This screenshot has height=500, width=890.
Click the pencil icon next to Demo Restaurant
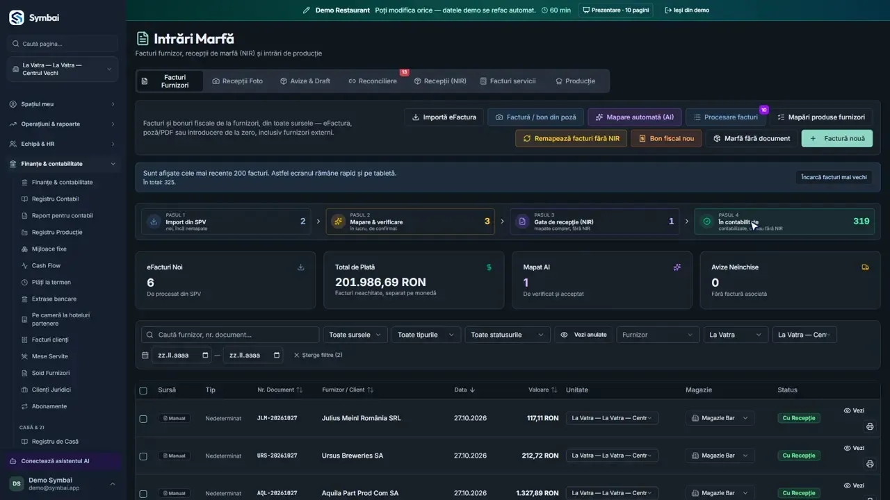[x=307, y=10]
